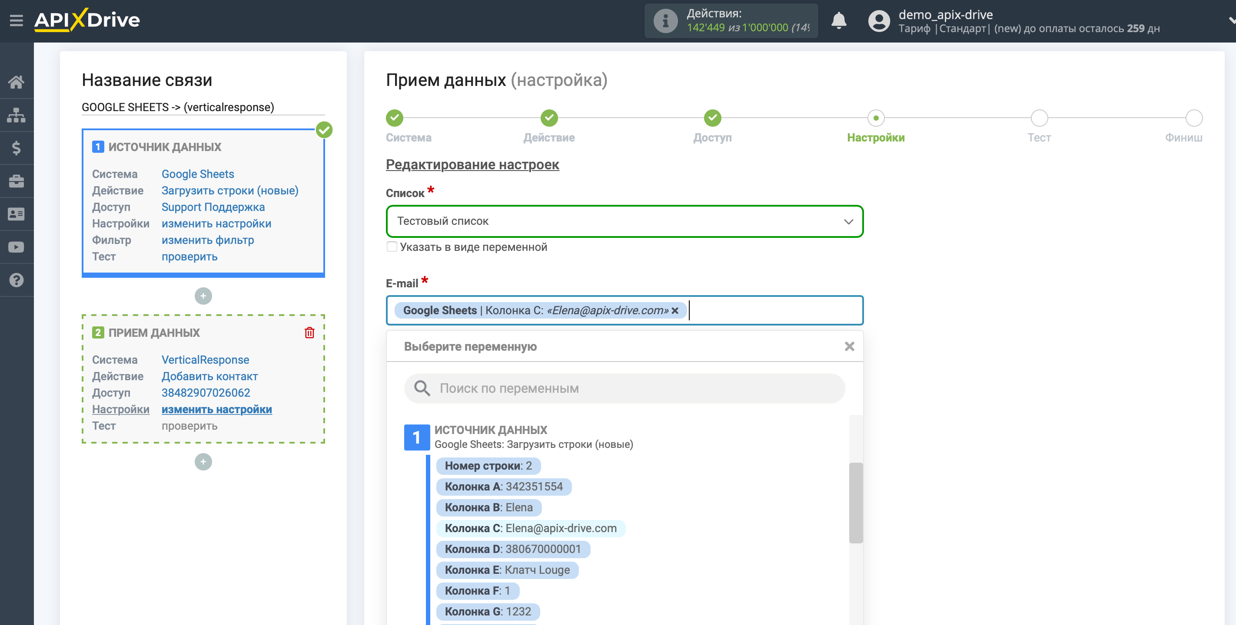Open the briefcase sidebar icon
Viewport: 1236px width, 625px height.
point(17,181)
